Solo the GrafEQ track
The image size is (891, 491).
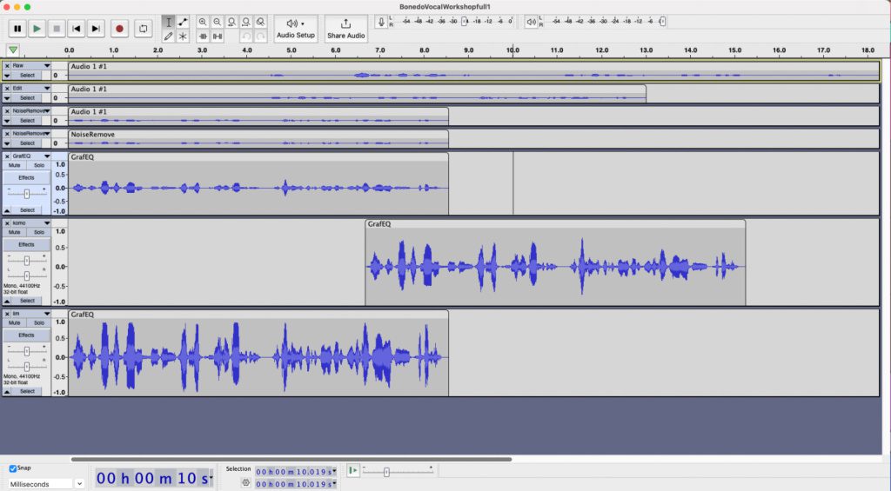38,165
